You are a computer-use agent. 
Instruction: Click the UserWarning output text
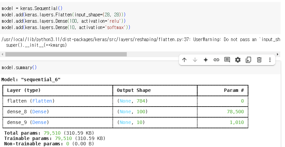tap(141, 39)
